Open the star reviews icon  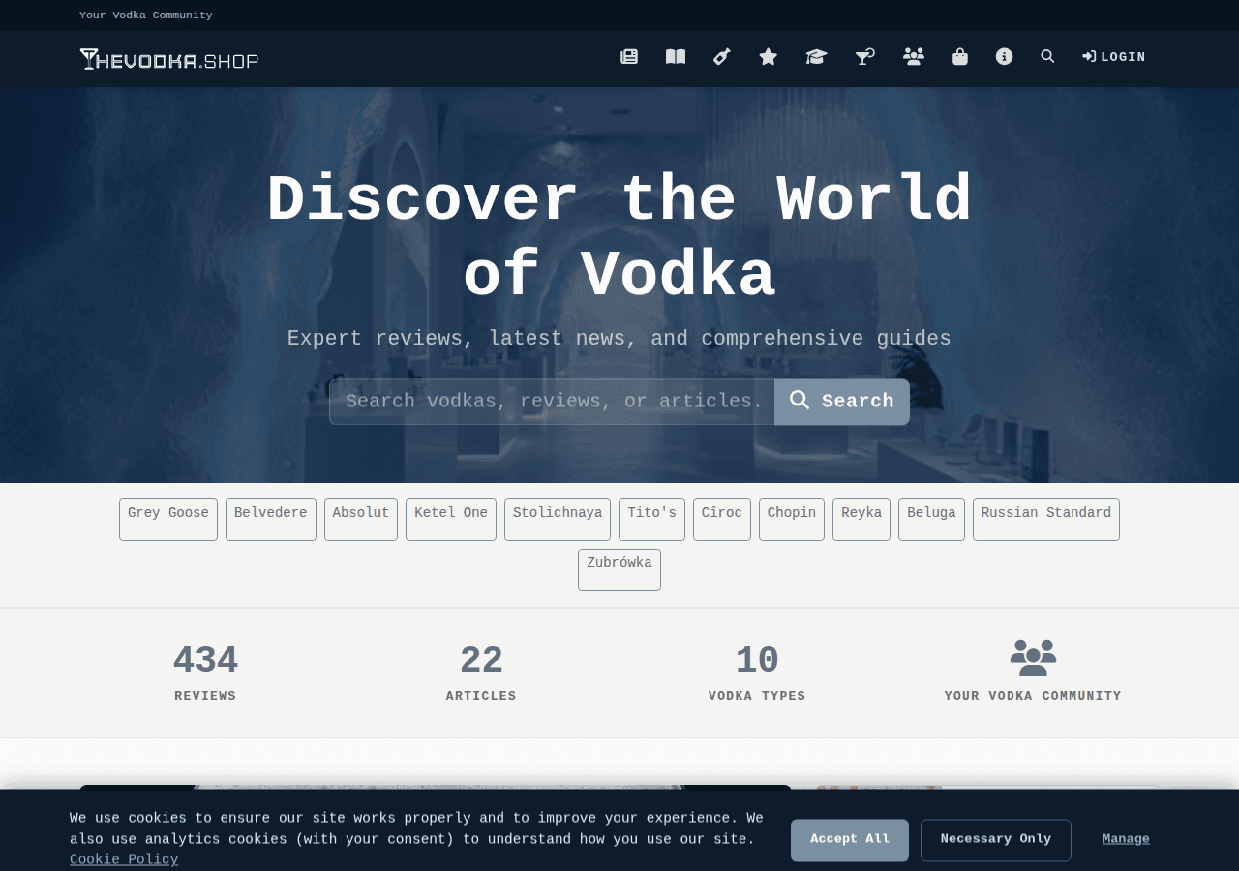[769, 57]
